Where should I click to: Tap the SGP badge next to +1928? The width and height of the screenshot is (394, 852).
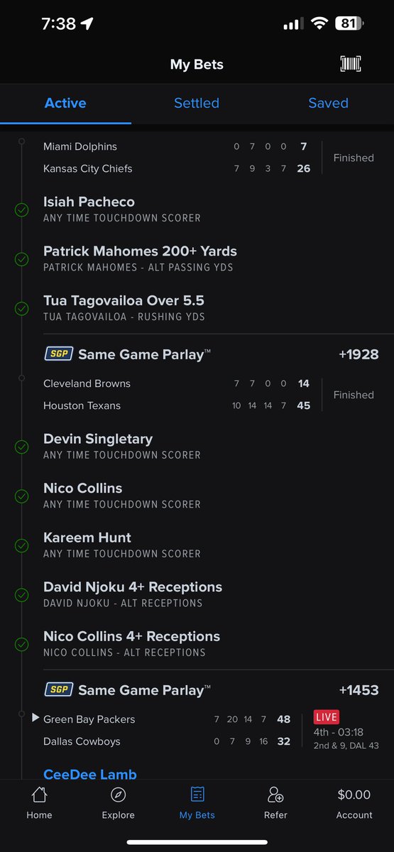point(58,354)
